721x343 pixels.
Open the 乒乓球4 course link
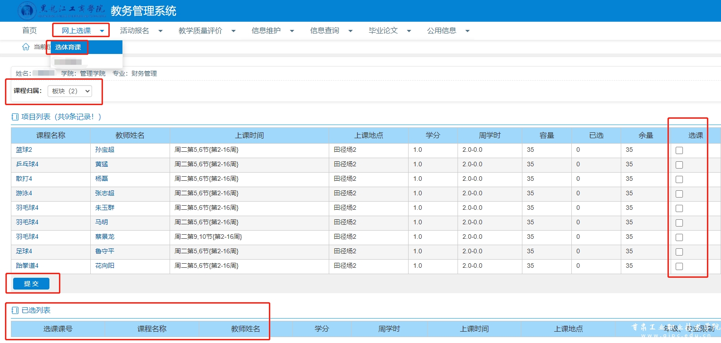[x=27, y=164]
